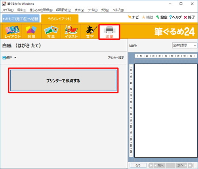
Task: Open the ナビ(N) menu
Action: pos(105,10)
